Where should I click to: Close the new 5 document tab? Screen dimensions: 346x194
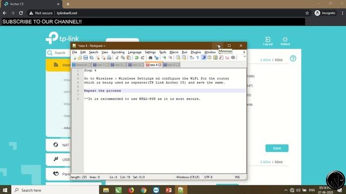[177, 65]
